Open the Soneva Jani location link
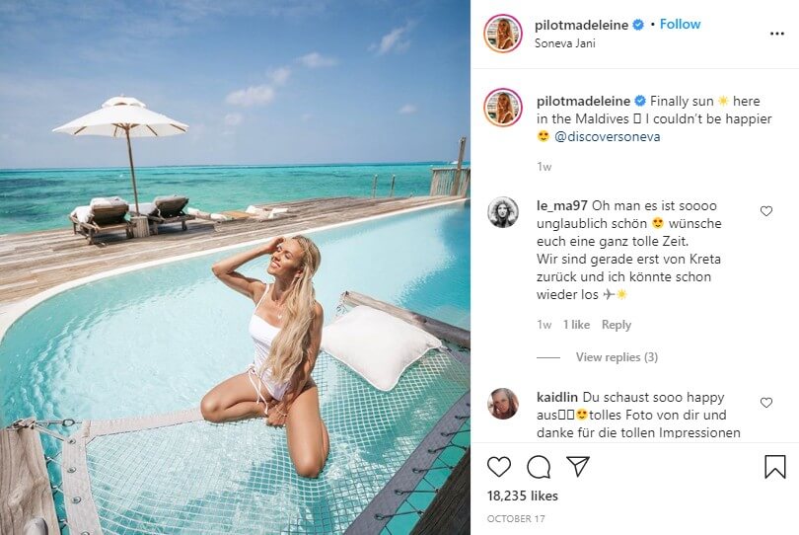This screenshot has height=535, width=799. pos(564,43)
